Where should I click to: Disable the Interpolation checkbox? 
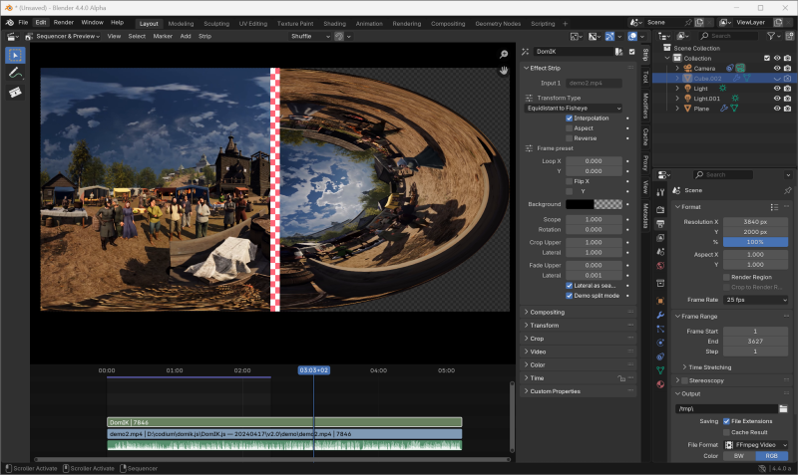(569, 118)
